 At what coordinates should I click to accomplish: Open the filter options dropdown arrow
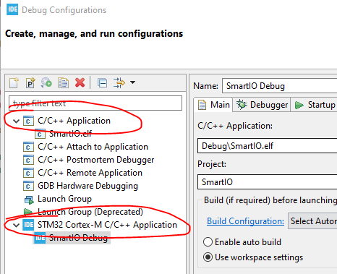(132, 82)
